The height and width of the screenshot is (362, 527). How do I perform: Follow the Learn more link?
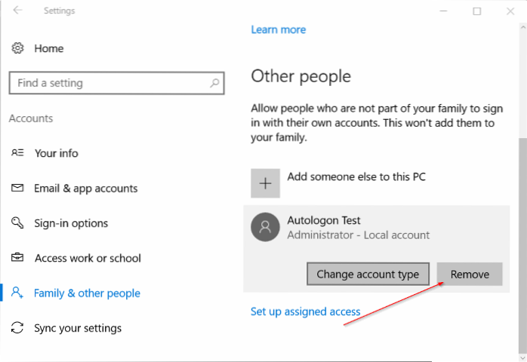coord(278,29)
